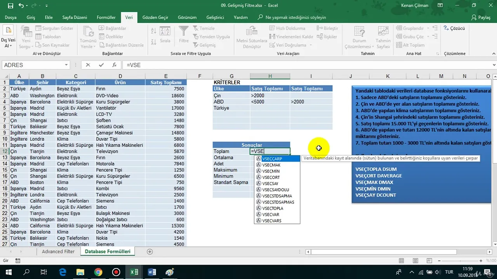497x279 pixels.
Task: Select VSEÇORT from autocomplete list
Action: click(x=277, y=177)
